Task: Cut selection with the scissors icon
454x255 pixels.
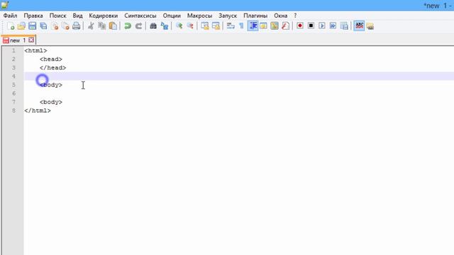Action: (x=91, y=26)
